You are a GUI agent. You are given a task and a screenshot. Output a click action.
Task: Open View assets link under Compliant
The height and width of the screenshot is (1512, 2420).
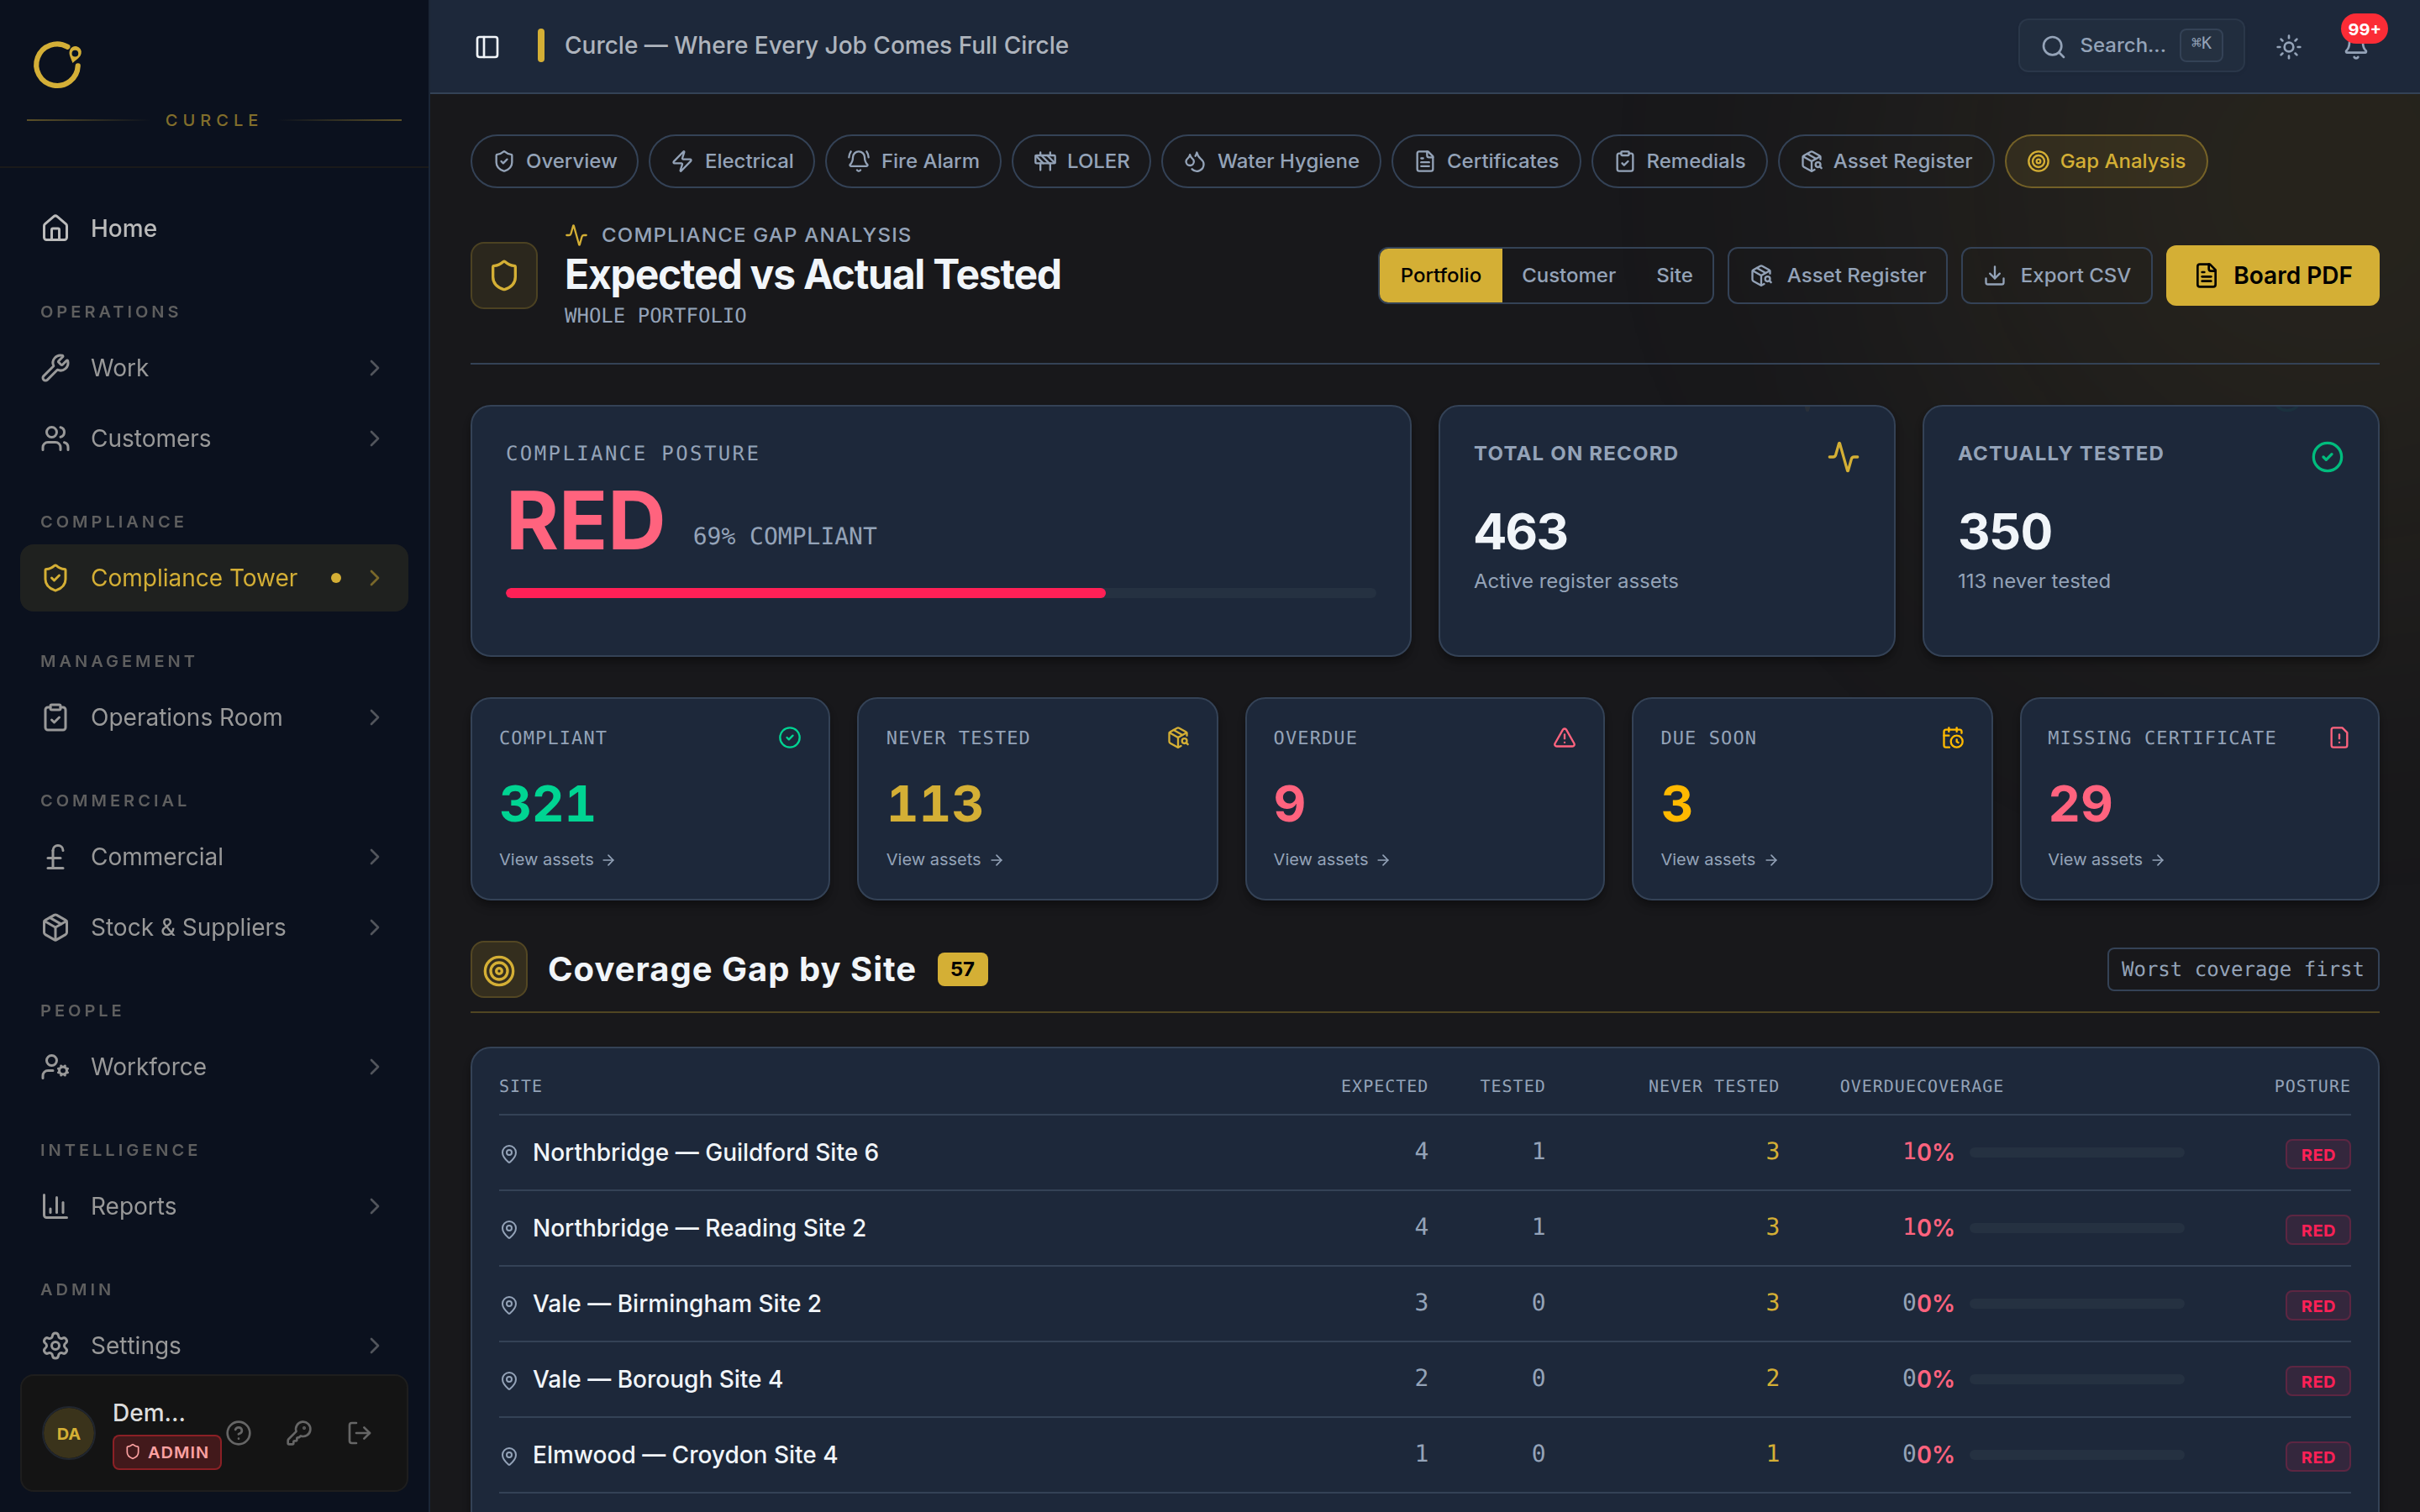coord(557,859)
